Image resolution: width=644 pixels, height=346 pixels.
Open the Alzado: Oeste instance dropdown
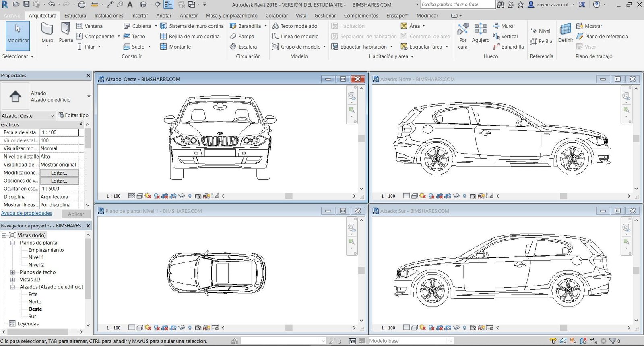tap(52, 116)
